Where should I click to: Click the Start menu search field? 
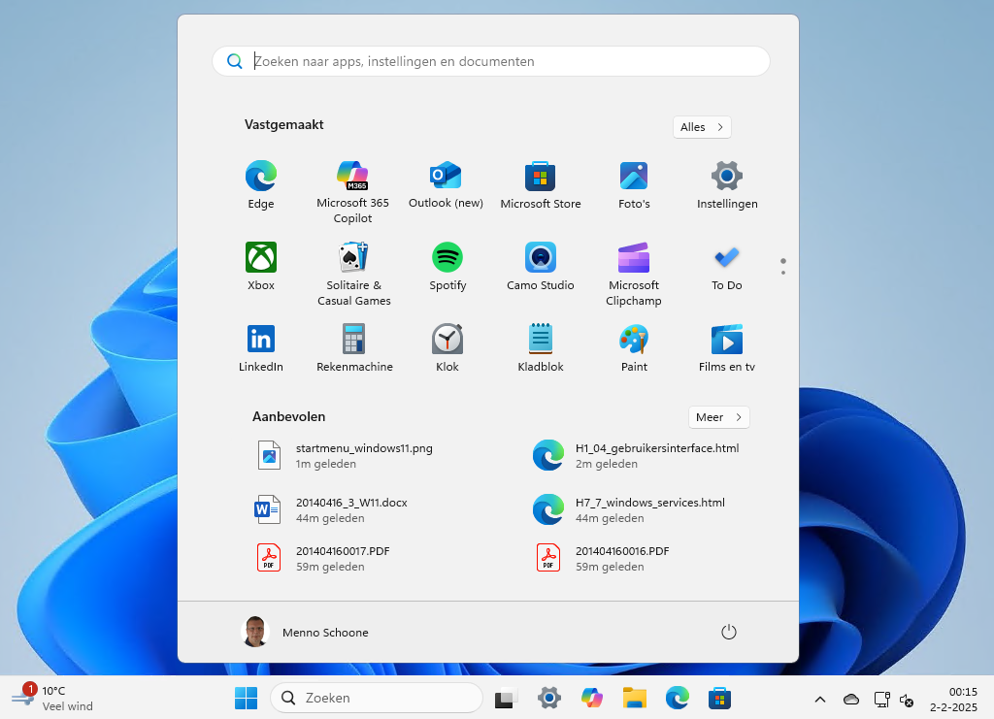point(491,61)
